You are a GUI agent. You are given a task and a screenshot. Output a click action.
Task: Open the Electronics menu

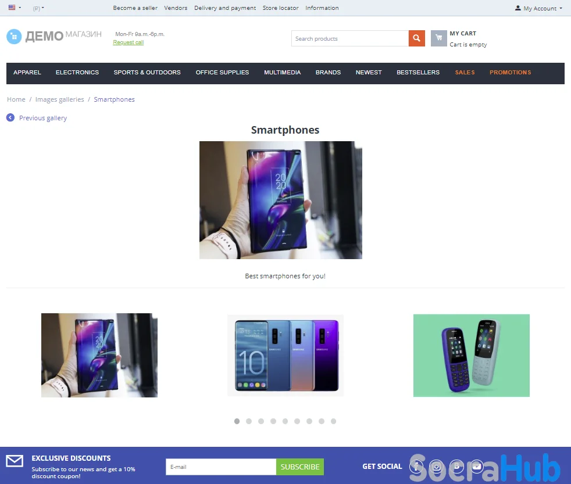[x=77, y=73]
